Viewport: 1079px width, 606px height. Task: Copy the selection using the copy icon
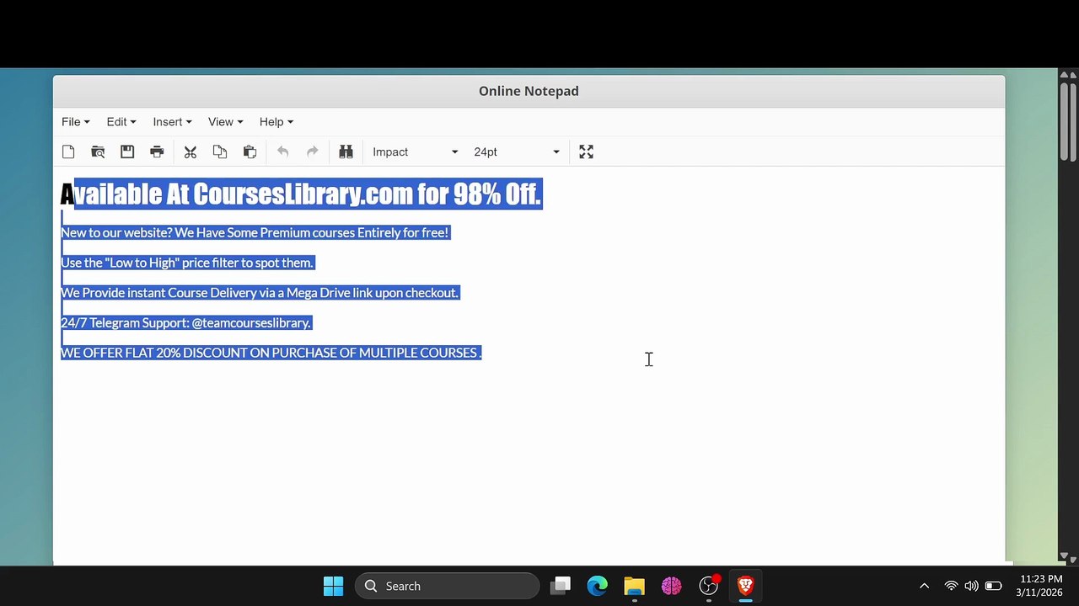coord(220,151)
